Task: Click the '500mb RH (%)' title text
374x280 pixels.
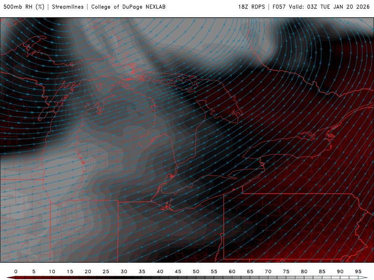Action: pos(24,7)
